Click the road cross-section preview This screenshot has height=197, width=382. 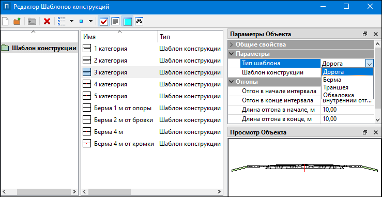(305, 168)
